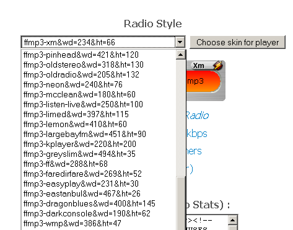This screenshot has height=230, width=293.
Task: Pick the ffmp3-lemon&wd=410&ht=60 option
Action: tap(98, 124)
